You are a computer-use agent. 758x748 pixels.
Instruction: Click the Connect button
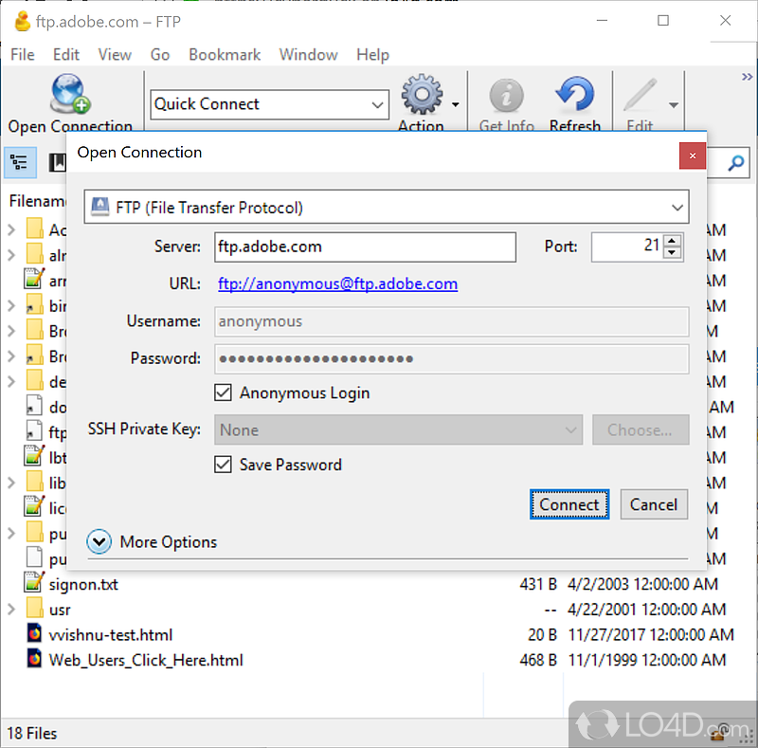[569, 504]
